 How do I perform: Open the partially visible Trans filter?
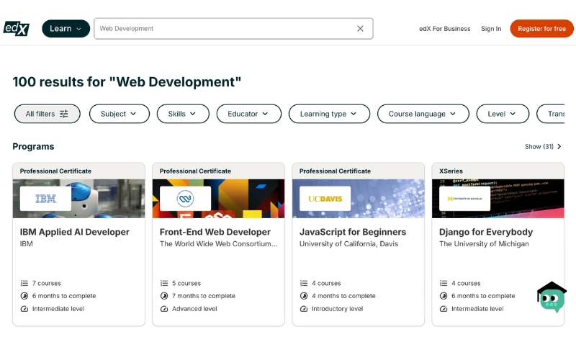pos(551,114)
